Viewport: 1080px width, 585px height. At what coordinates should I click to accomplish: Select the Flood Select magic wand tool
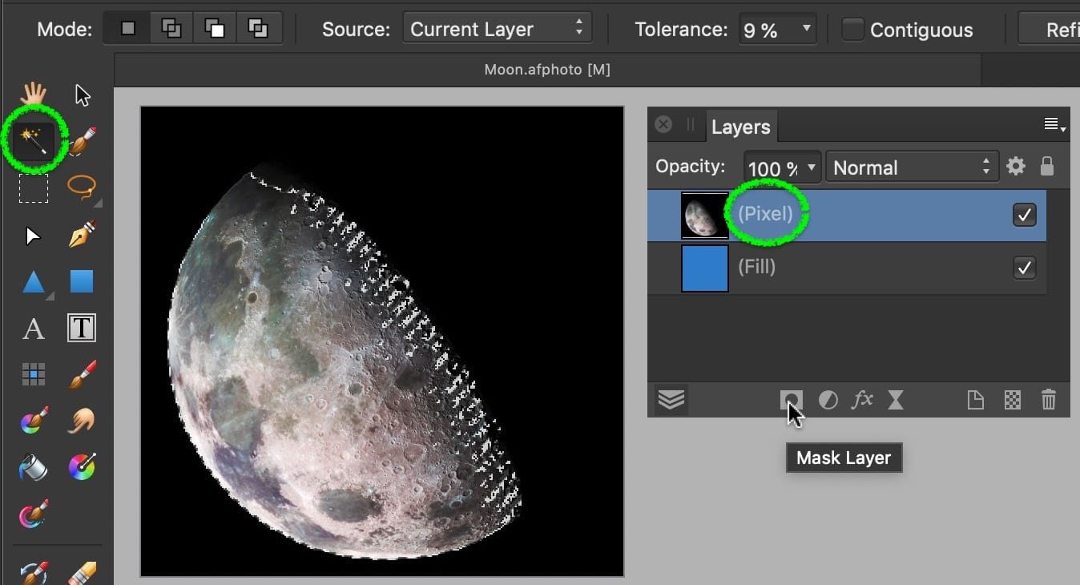click(34, 143)
